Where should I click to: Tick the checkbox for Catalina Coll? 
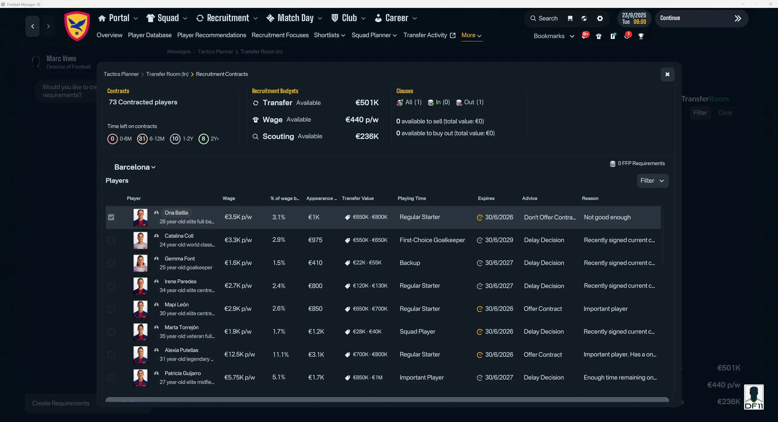coord(111,240)
